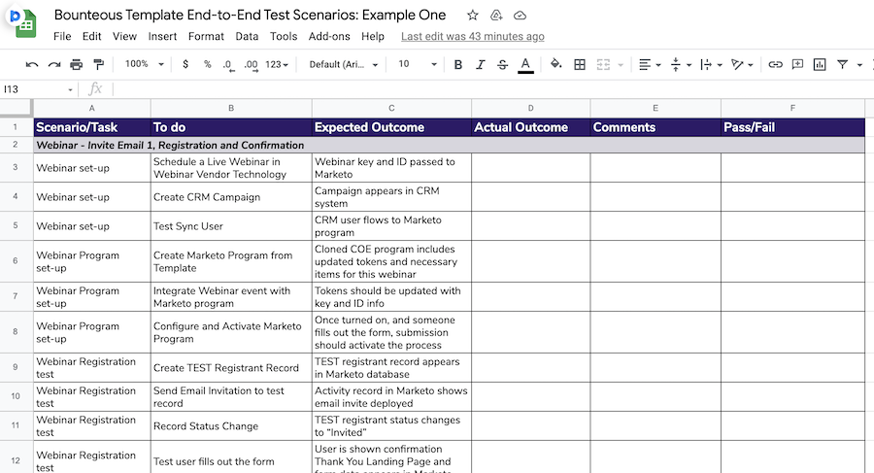874x473 pixels.
Task: Click the Google Sheets home icon
Action: click(x=25, y=24)
